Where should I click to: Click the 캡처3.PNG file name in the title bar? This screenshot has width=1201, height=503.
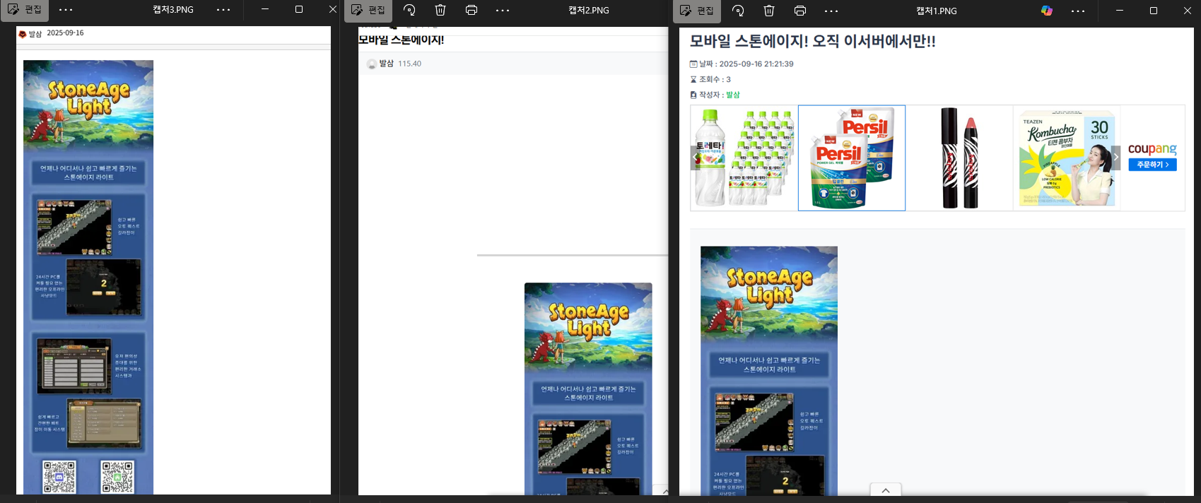[x=173, y=10]
